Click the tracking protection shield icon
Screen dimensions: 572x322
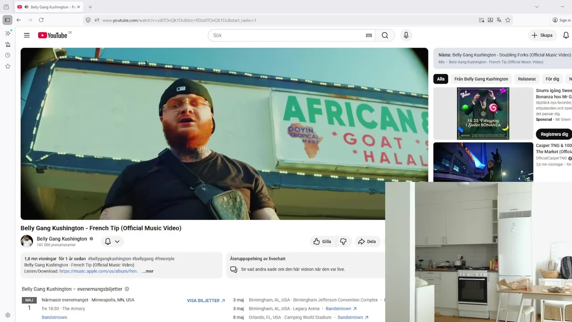pyautogui.click(x=88, y=20)
